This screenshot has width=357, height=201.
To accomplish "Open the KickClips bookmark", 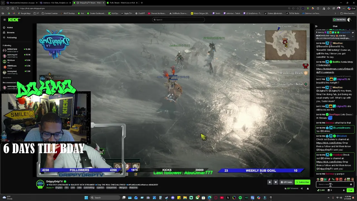I will [113, 13].
